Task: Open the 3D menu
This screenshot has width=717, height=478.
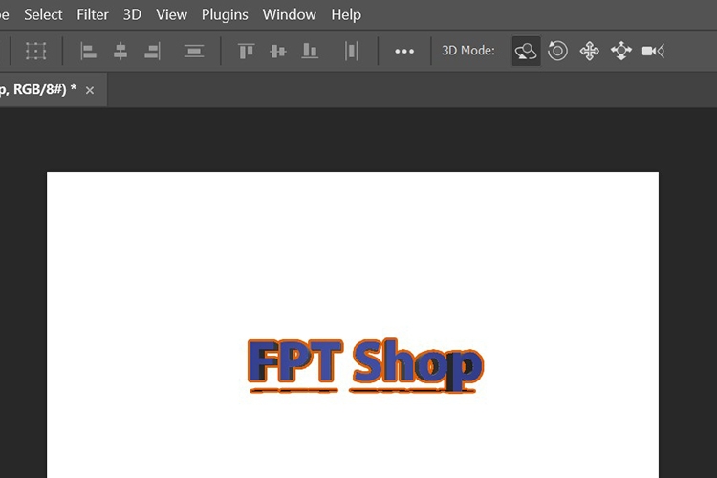Action: click(132, 14)
